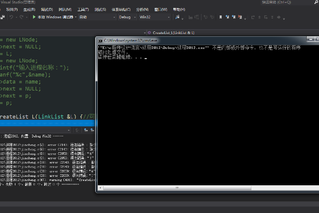Click the Save icon at toolbar's left end
This screenshot has width=319, height=213.
3,17
